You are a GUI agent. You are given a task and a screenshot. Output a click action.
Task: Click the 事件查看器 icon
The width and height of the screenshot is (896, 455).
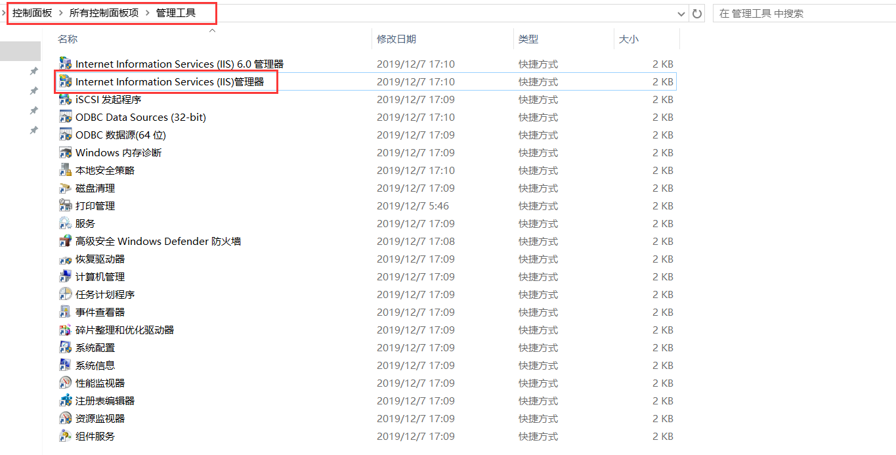point(65,312)
